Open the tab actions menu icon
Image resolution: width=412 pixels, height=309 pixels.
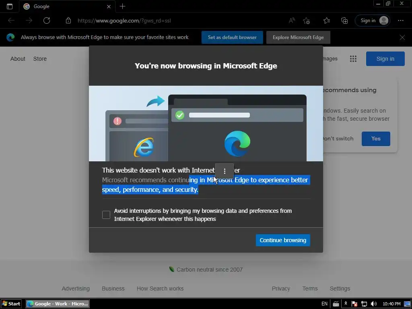coord(10,6)
